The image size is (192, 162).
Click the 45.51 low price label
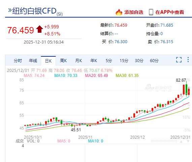[x=76, y=130]
